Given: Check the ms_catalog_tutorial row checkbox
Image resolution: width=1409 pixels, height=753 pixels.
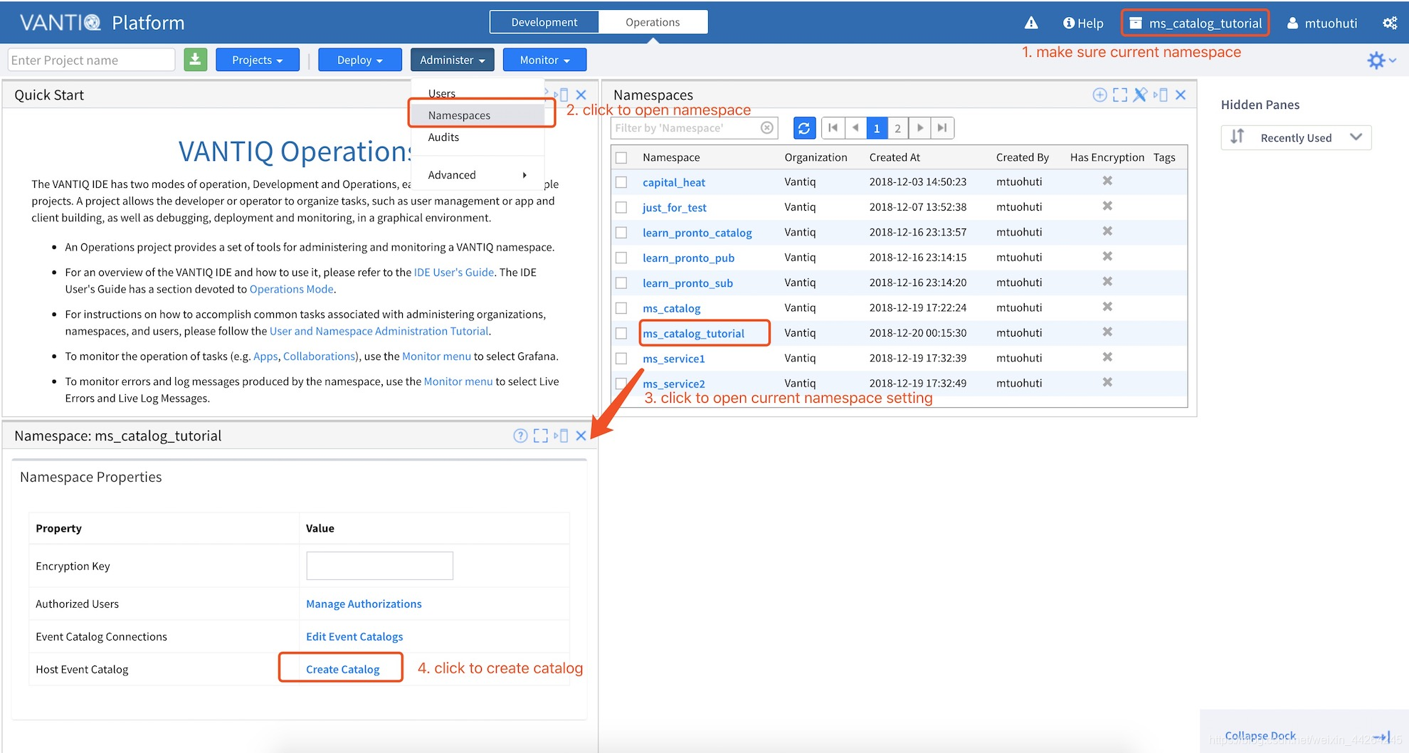Looking at the screenshot, I should 621,333.
